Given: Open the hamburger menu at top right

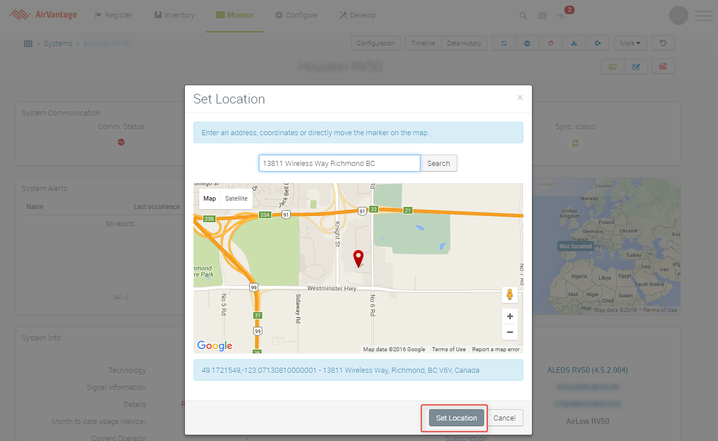Looking at the screenshot, I should tap(704, 15).
